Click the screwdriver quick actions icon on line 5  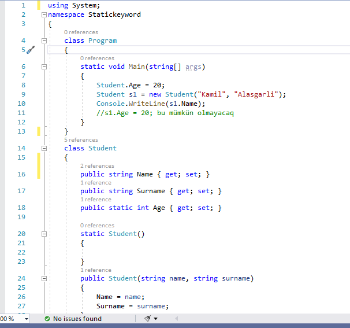tap(31, 50)
